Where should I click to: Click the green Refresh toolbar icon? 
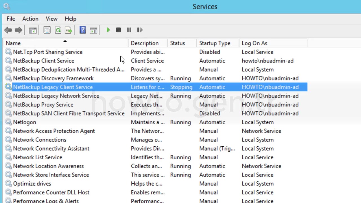coord(58,30)
